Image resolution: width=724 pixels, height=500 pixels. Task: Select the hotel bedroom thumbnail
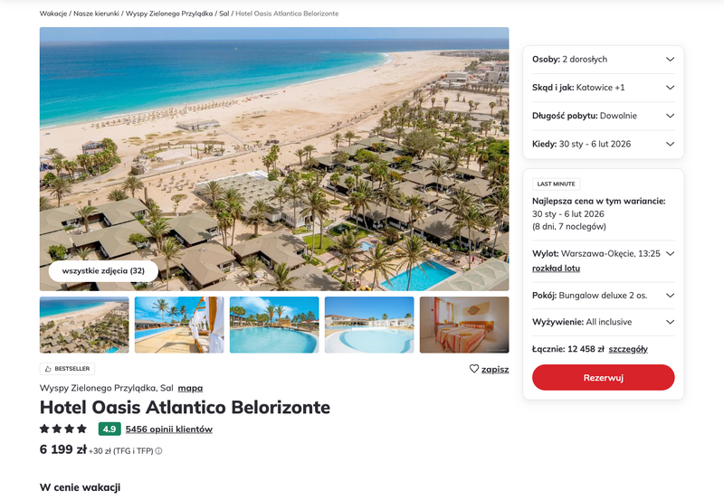[464, 325]
